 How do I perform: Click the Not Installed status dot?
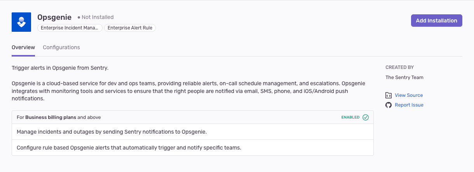coord(79,17)
